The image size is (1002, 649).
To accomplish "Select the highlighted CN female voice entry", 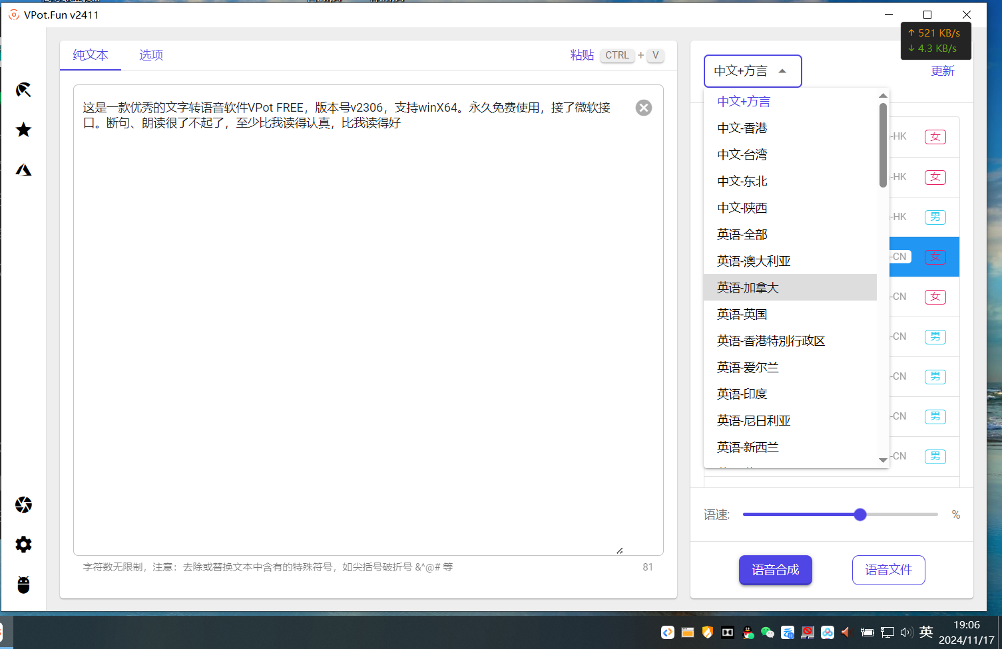I will click(935, 257).
